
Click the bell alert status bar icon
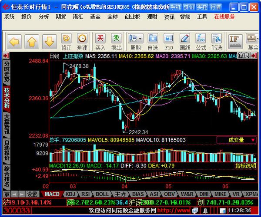click(206, 211)
